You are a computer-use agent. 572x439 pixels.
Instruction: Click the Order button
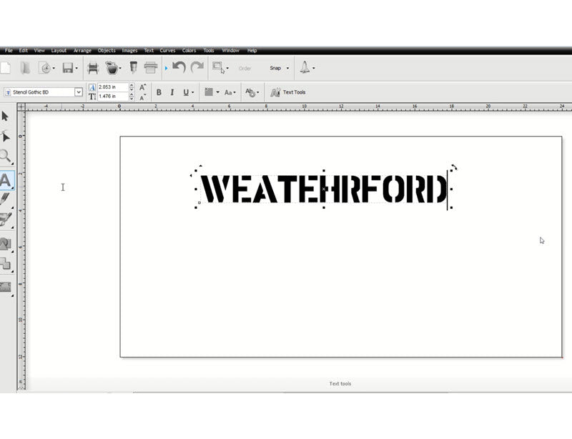[x=245, y=68]
